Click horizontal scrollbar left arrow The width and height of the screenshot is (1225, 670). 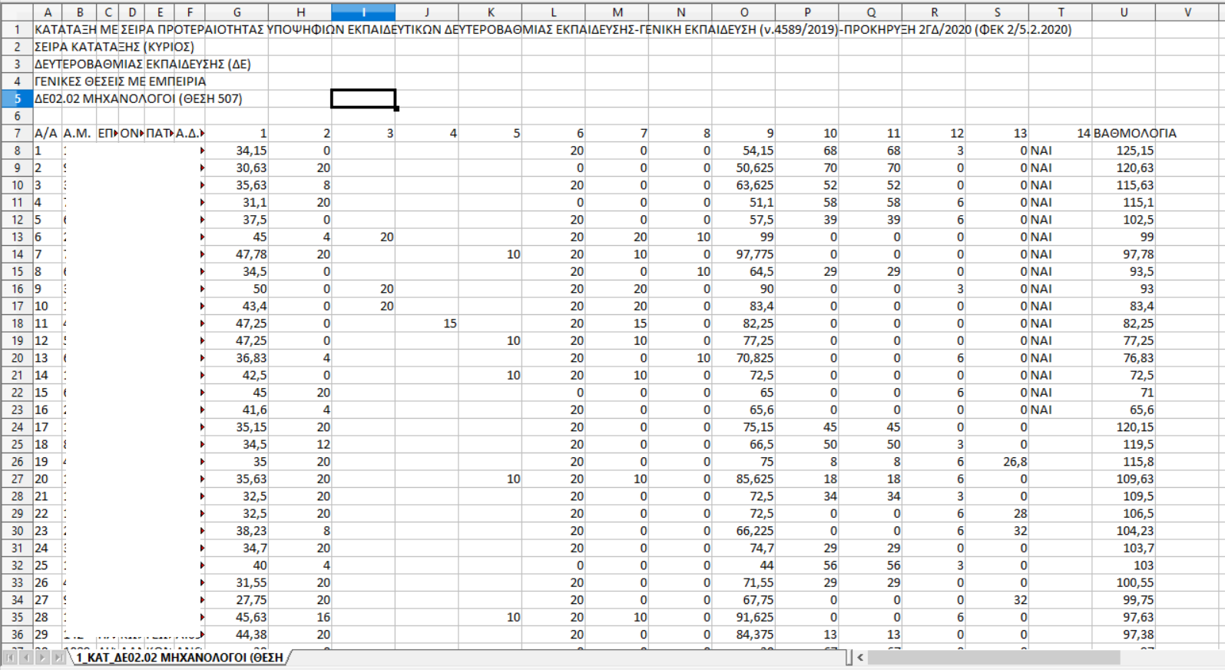point(861,658)
